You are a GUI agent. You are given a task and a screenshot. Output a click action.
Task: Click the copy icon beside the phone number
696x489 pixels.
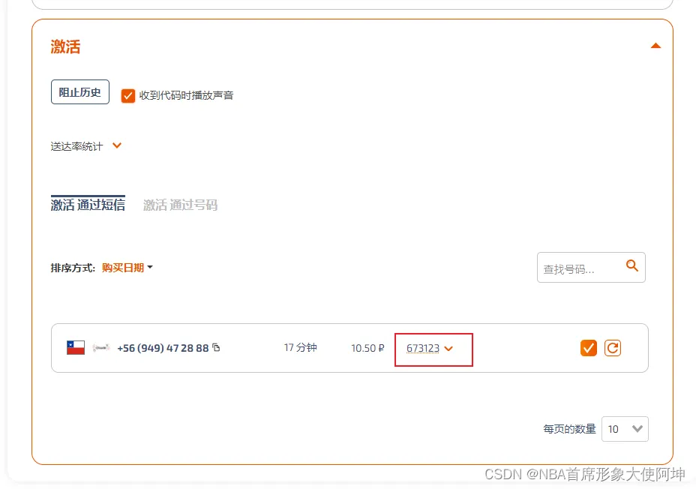click(x=217, y=347)
